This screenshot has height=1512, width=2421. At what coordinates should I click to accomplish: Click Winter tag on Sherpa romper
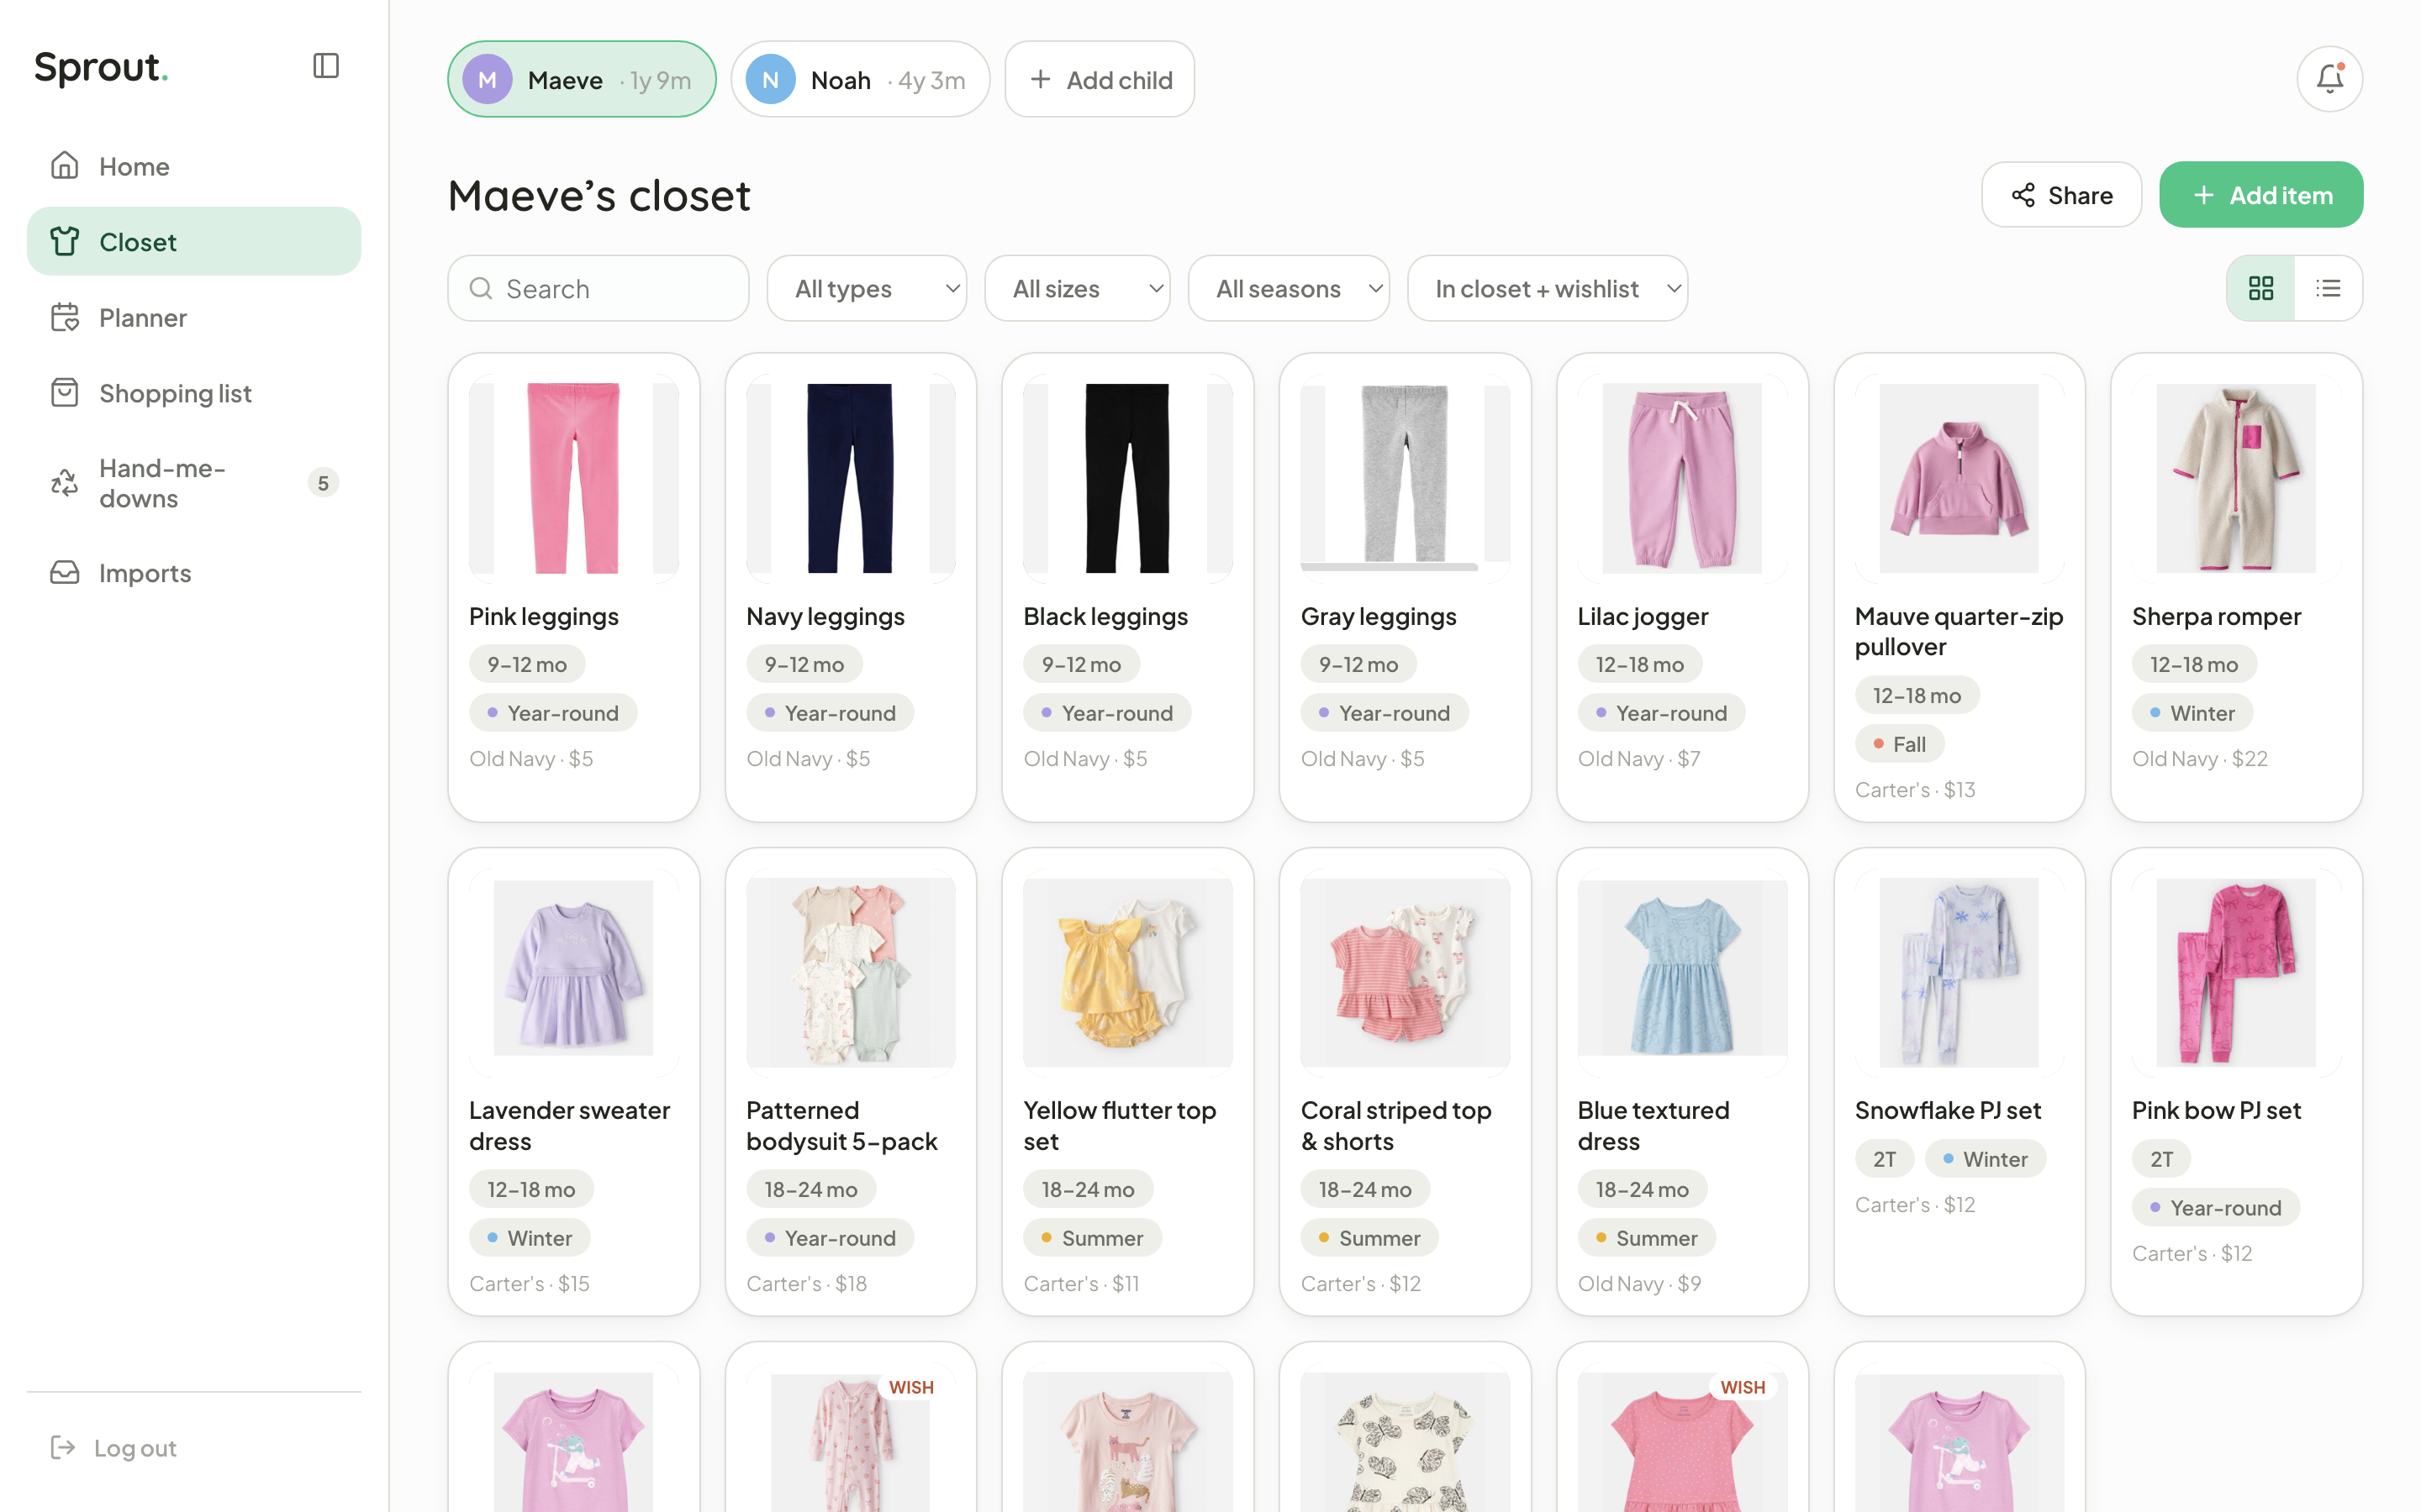[2192, 713]
